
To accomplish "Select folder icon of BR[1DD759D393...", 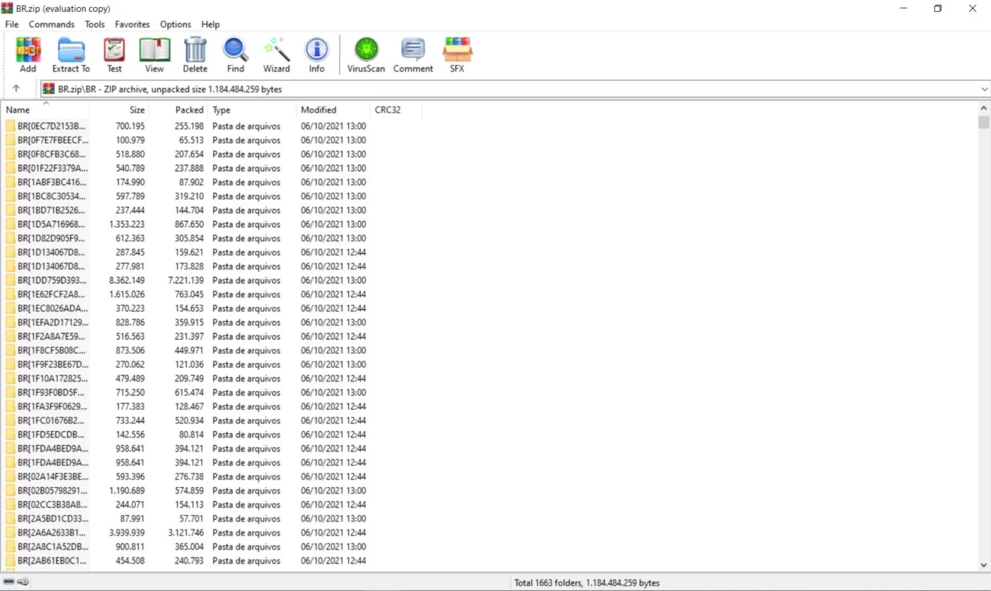I will 11,280.
